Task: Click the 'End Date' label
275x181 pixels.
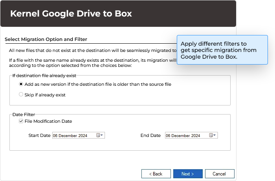Action: pos(150,135)
